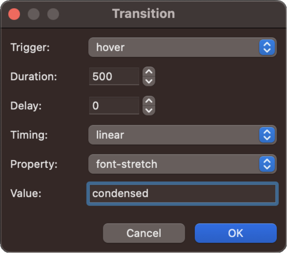This screenshot has width=287, height=253.
Task: Expand the Timing dropdown set to linear
Action: [x=182, y=135]
